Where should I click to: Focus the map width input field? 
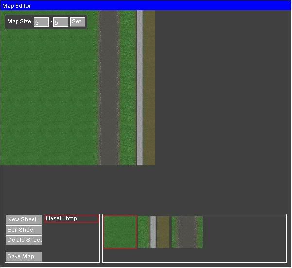(41, 22)
